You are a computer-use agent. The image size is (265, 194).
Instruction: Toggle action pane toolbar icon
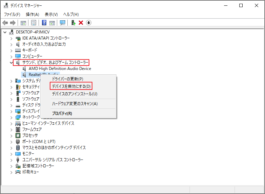[52, 23]
